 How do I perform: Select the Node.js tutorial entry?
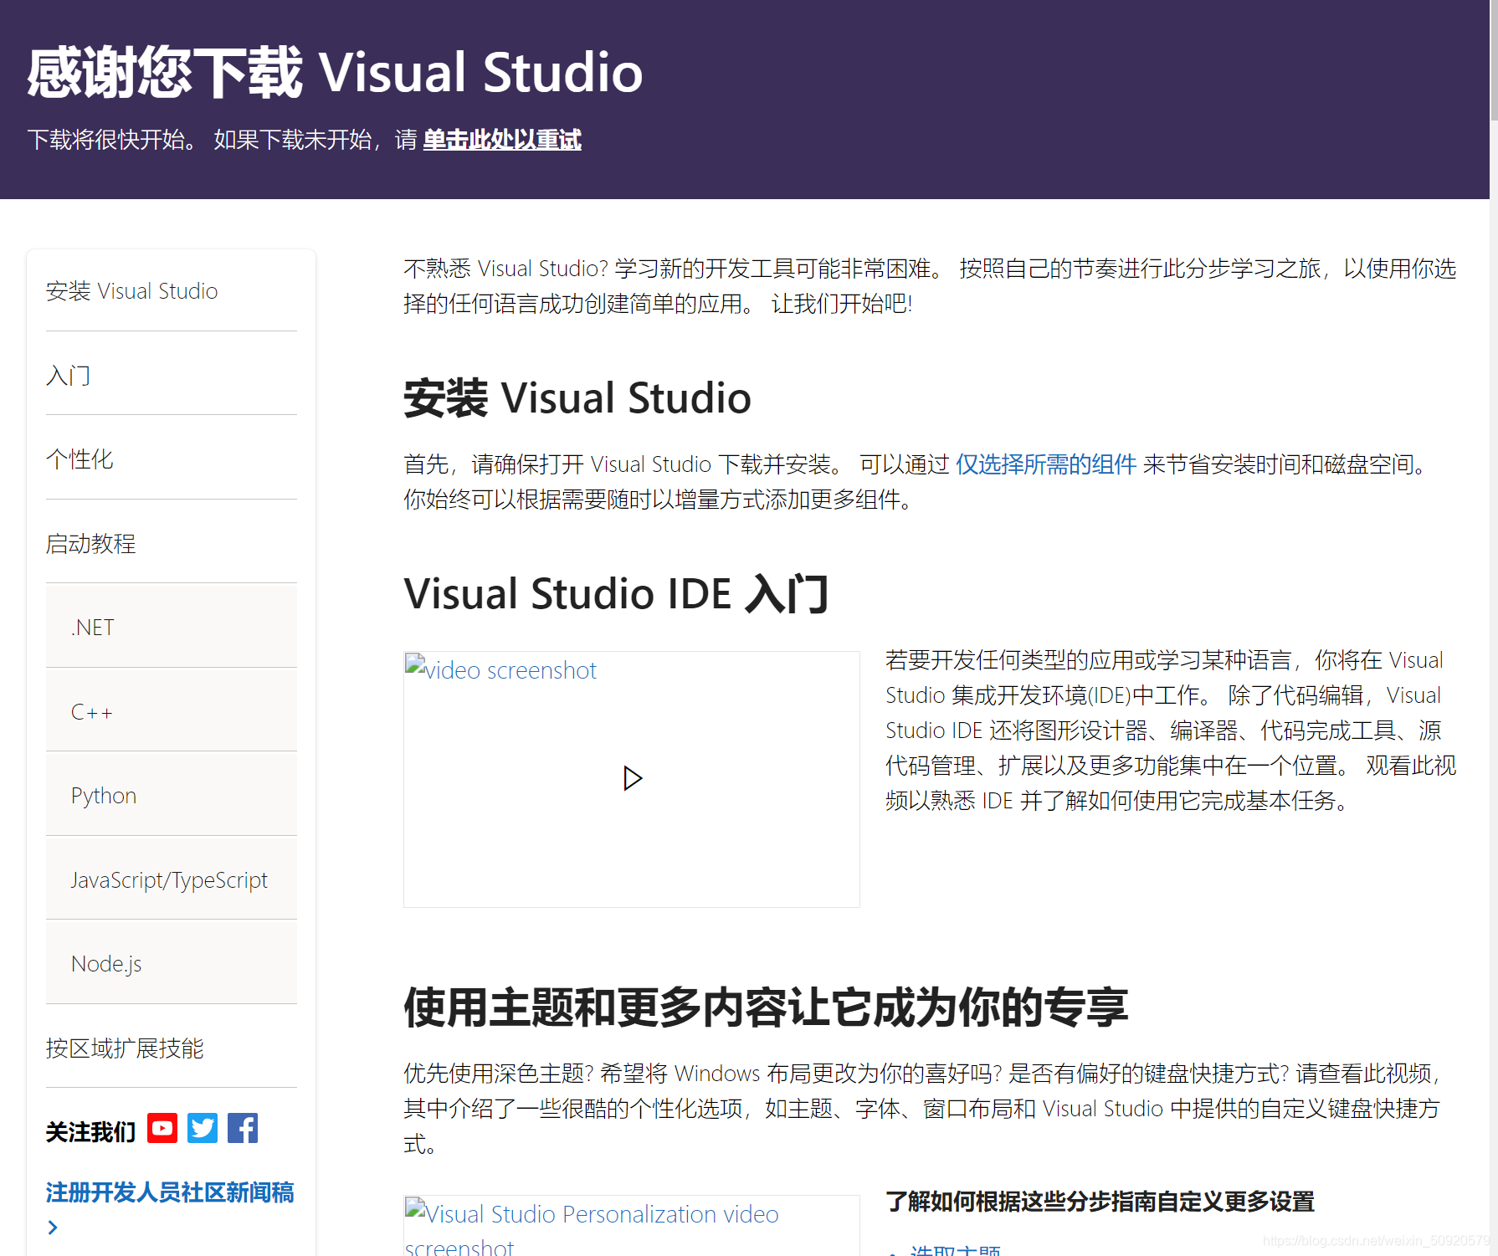pos(106,963)
